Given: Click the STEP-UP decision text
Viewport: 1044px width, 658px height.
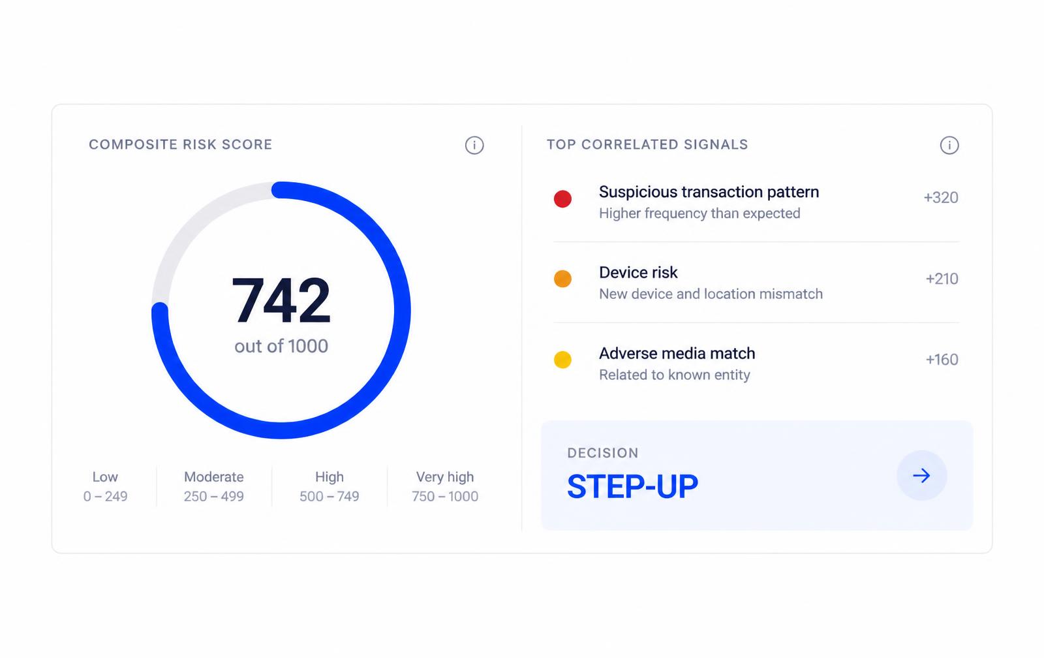Looking at the screenshot, I should [632, 487].
